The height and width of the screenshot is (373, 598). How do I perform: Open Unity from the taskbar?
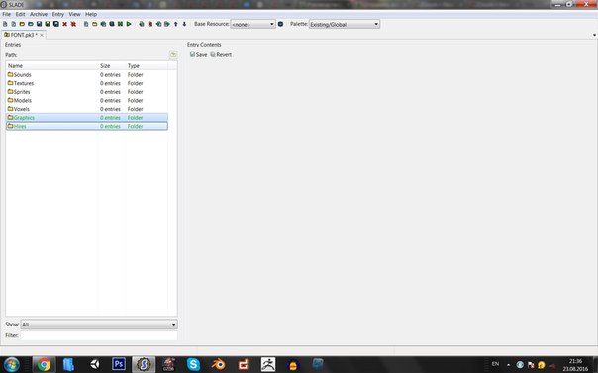pyautogui.click(x=94, y=365)
